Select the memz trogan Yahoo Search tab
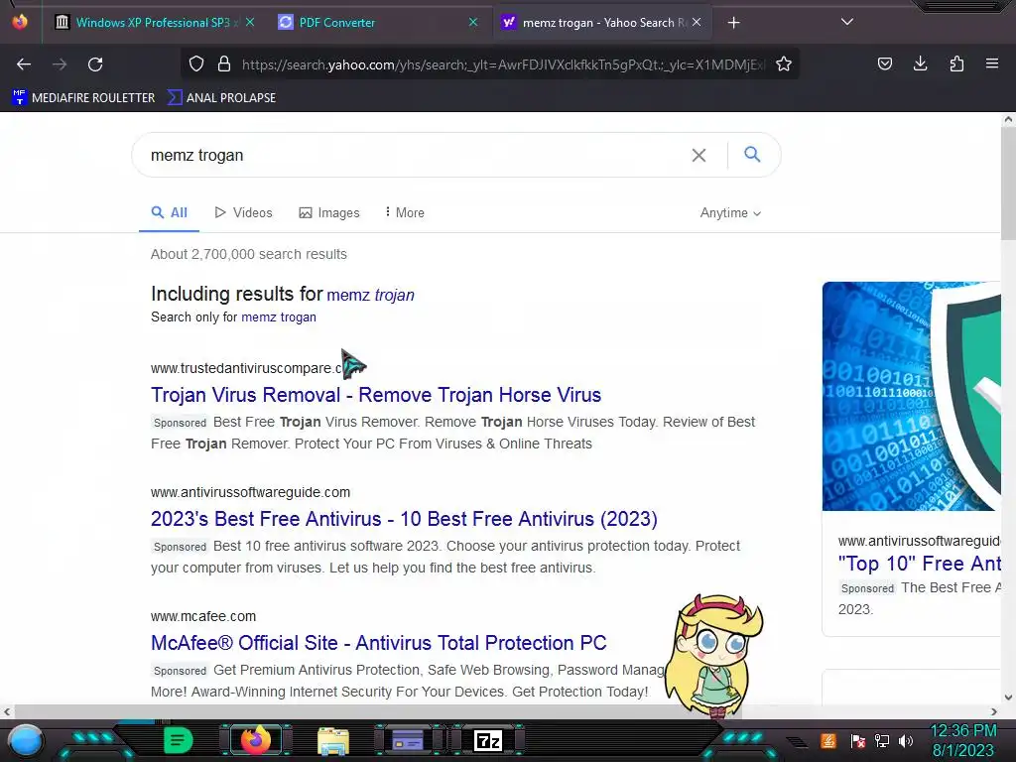The height and width of the screenshot is (762, 1016). tap(602, 23)
